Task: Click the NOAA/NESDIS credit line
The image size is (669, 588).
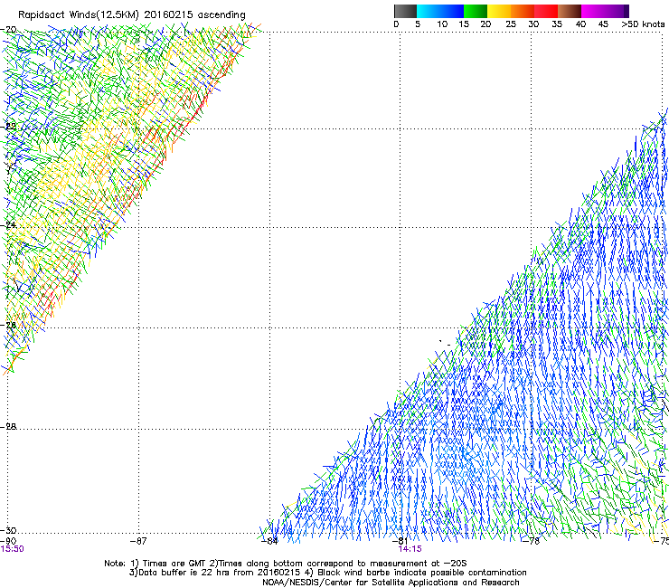Action: pos(391,583)
